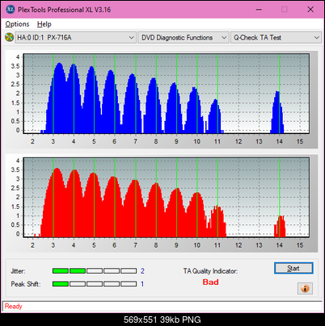This screenshot has height=326, width=325.
Task: Click the blue 14T peak in top graph
Action: [x=277, y=112]
